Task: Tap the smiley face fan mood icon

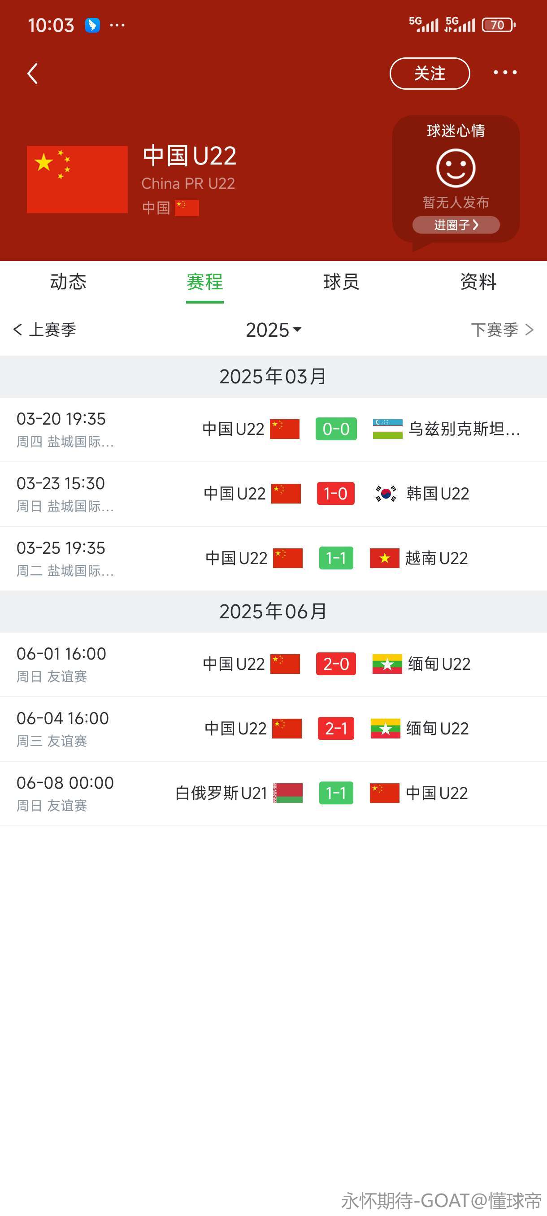Action: click(456, 168)
